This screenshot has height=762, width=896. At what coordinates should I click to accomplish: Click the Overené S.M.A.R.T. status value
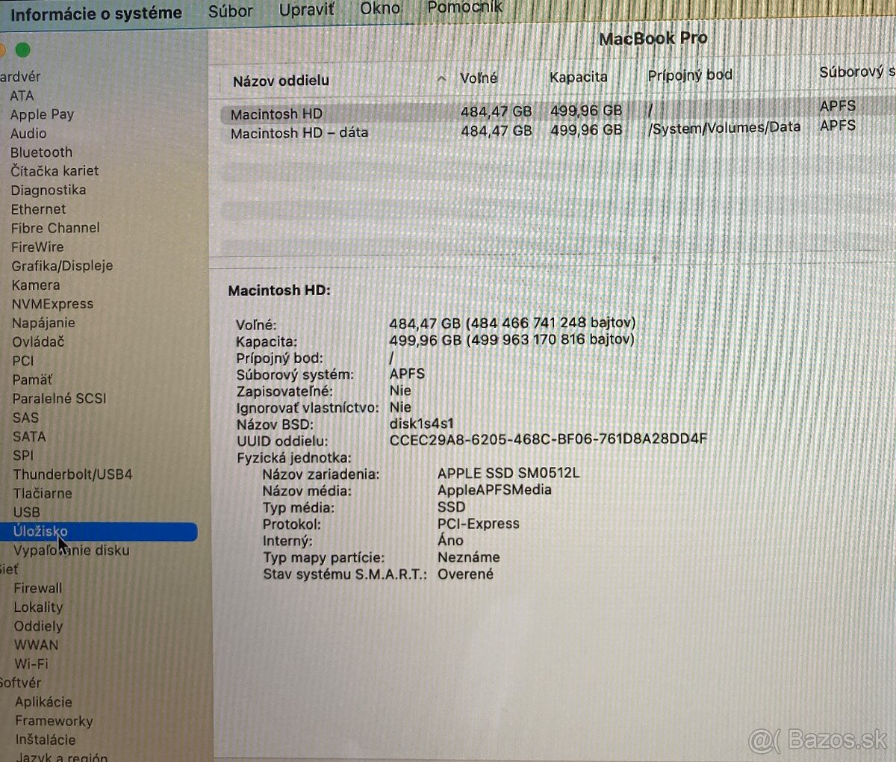pyautogui.click(x=465, y=574)
